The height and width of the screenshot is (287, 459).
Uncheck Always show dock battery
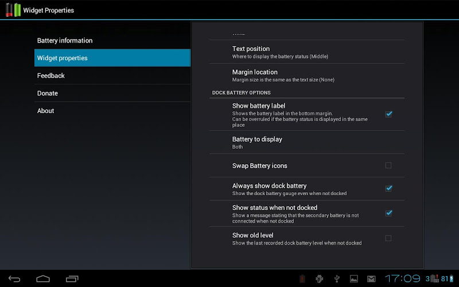tap(388, 189)
